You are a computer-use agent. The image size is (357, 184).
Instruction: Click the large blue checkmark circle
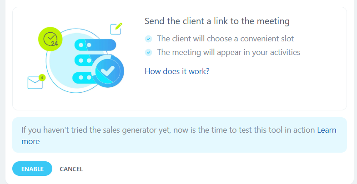coord(108,71)
